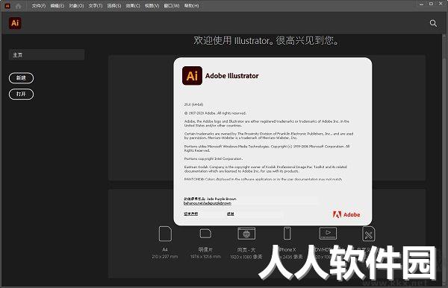This screenshot has width=448, height=288.
Task: Click the 'All rights reserved' copyright line
Action: tap(215, 113)
